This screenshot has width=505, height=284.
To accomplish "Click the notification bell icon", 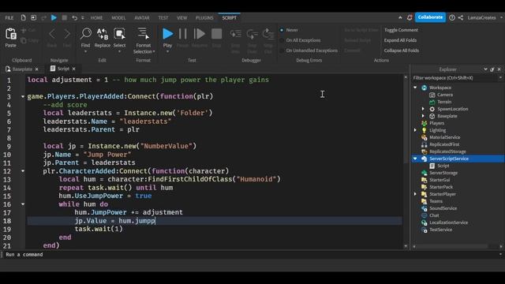I will coord(410,17).
